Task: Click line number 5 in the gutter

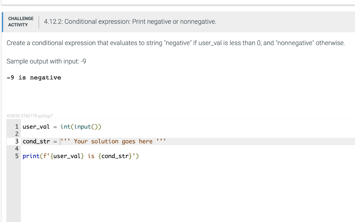Action: [x=16, y=156]
